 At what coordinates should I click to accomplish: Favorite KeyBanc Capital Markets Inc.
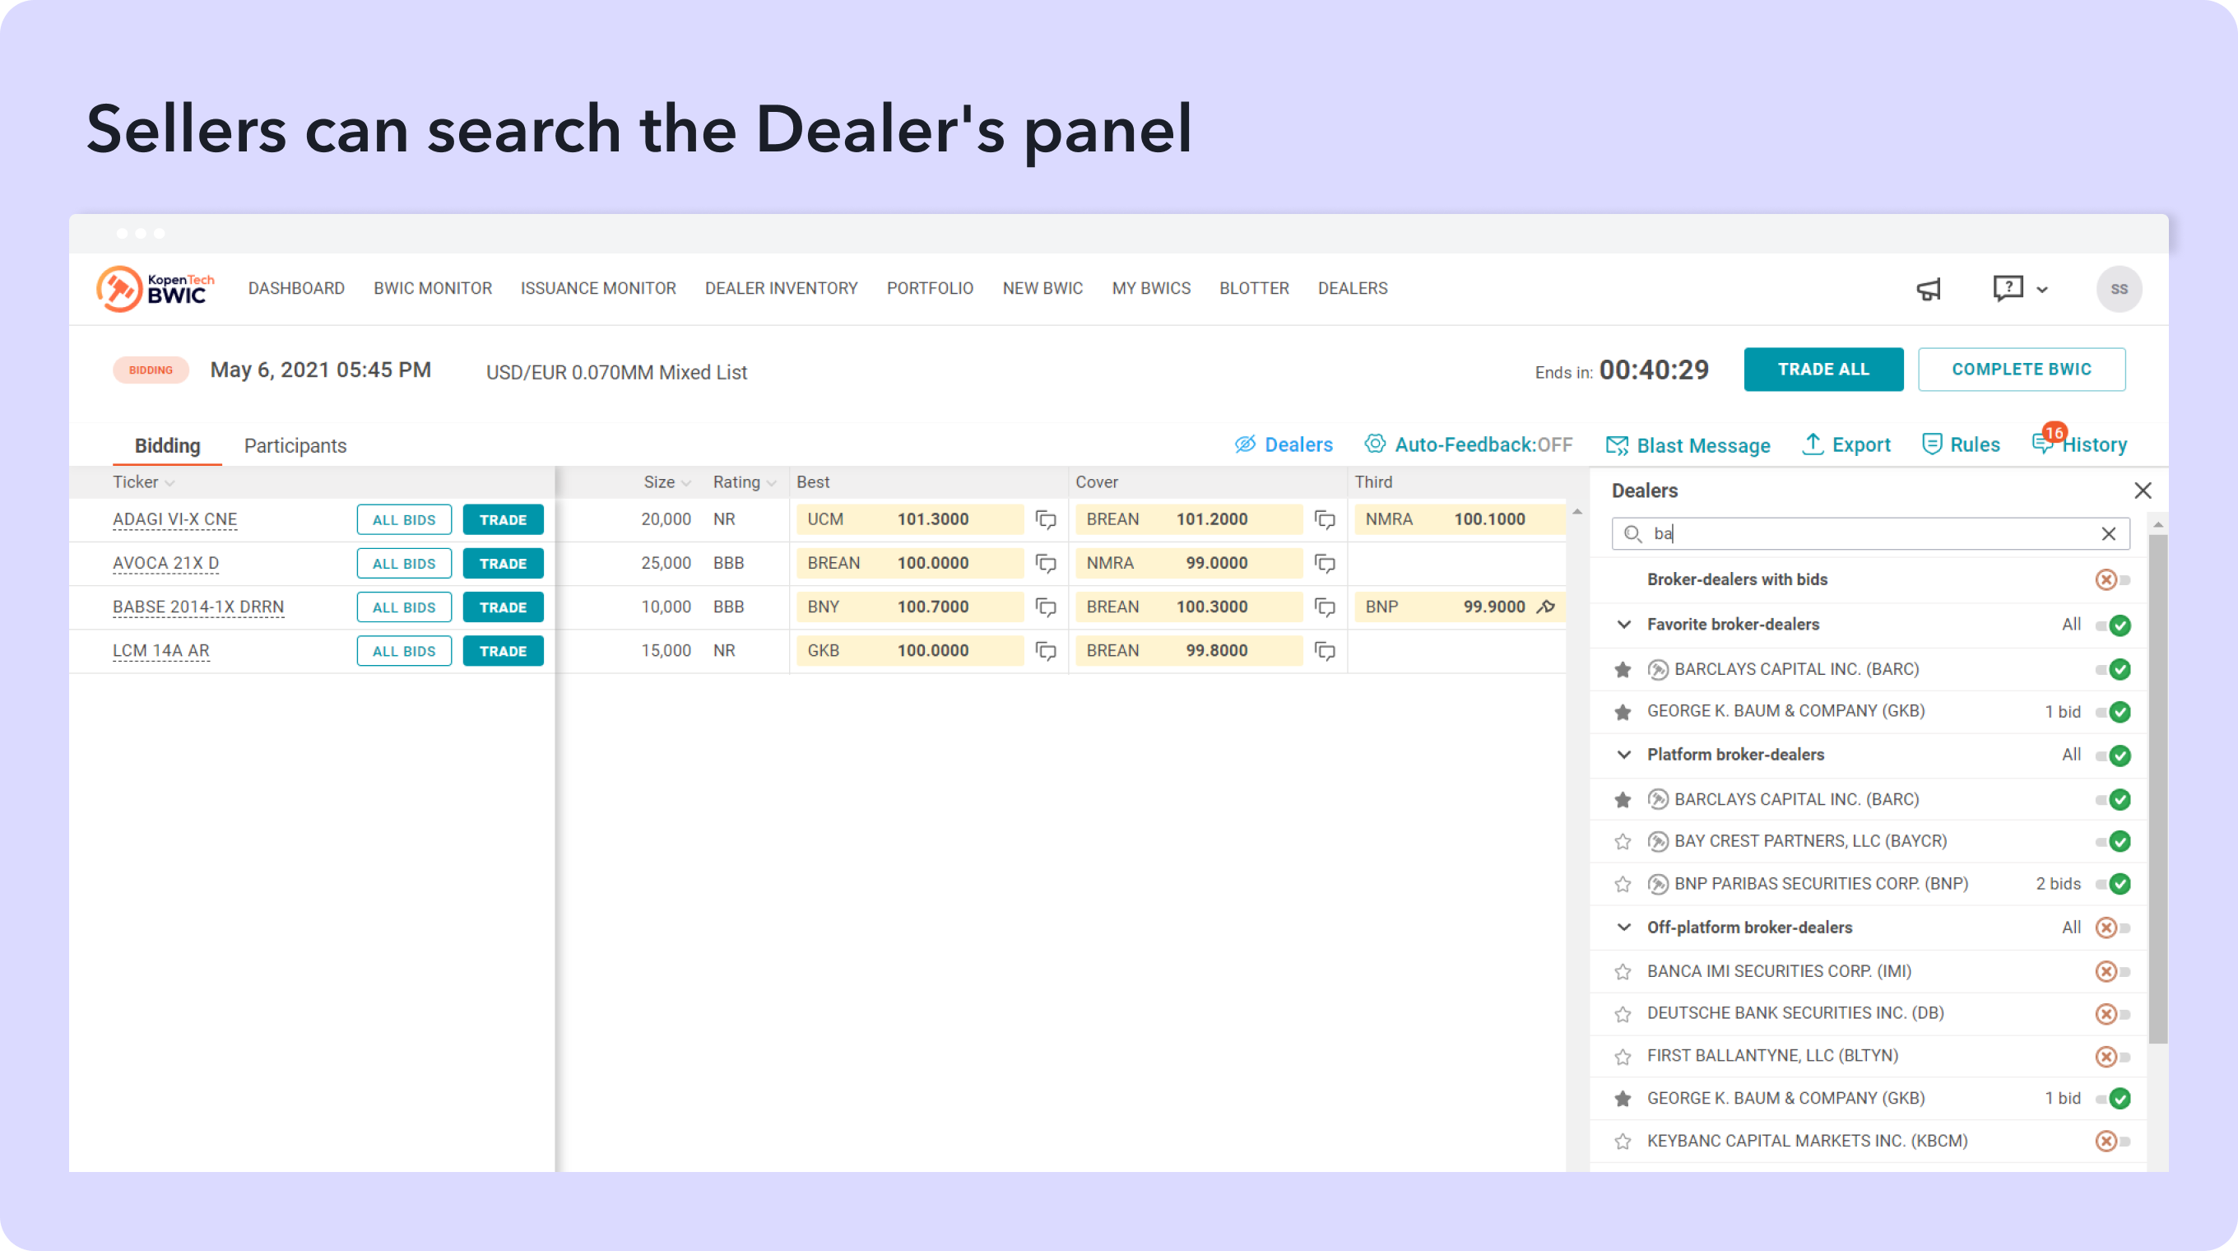point(1622,1142)
